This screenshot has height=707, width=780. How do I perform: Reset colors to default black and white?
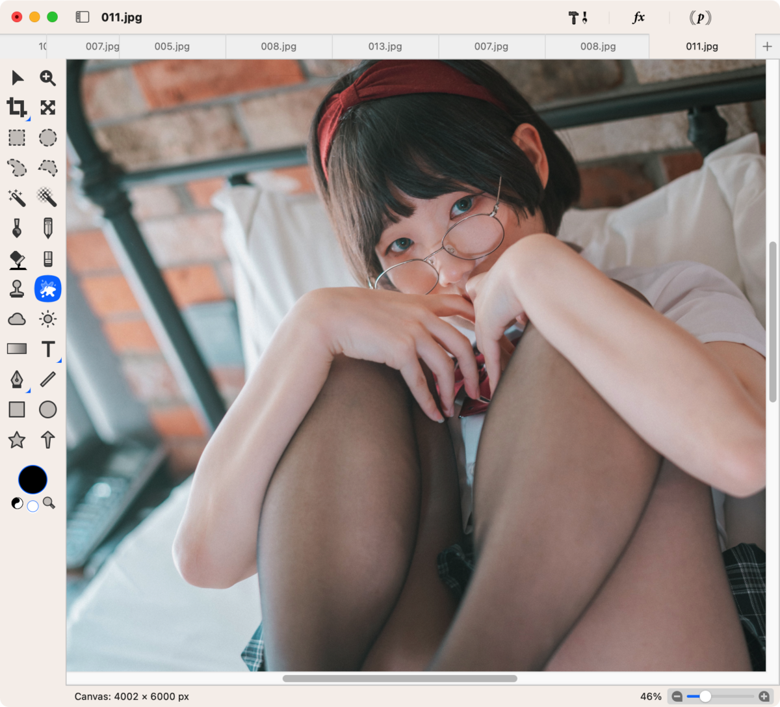[x=17, y=503]
